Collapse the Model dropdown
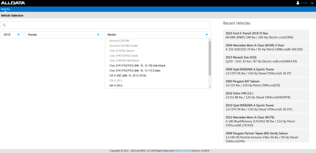 [x=206, y=35]
